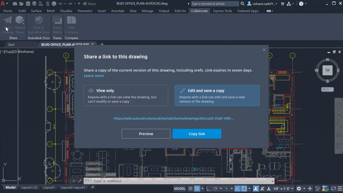Click the Help question mark icon
The width and height of the screenshot is (343, 193).
[x=301, y=4]
